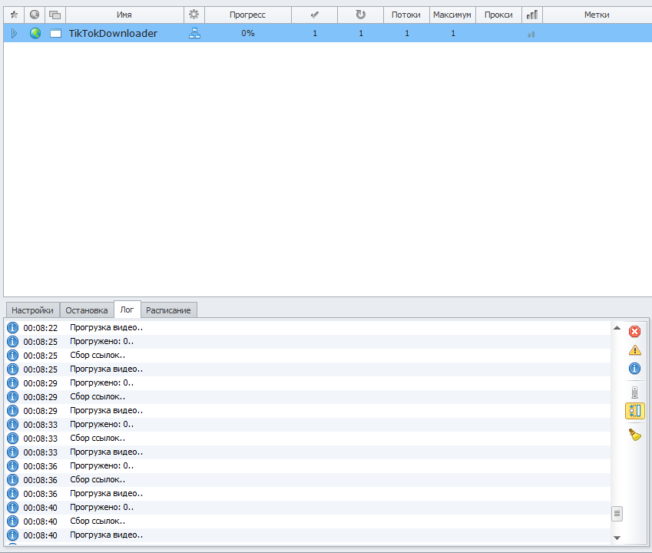652x553 pixels.
Task: Select log entry 00:08:36 Прогружено: 0
Action: point(308,466)
